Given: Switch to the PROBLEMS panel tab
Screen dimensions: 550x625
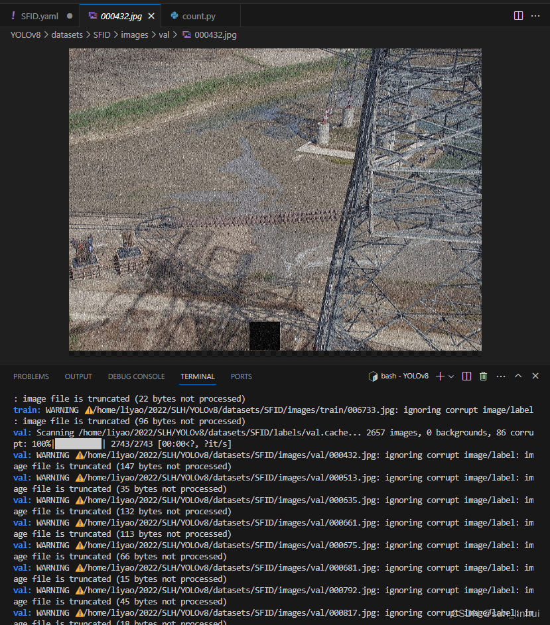Looking at the screenshot, I should 31,376.
